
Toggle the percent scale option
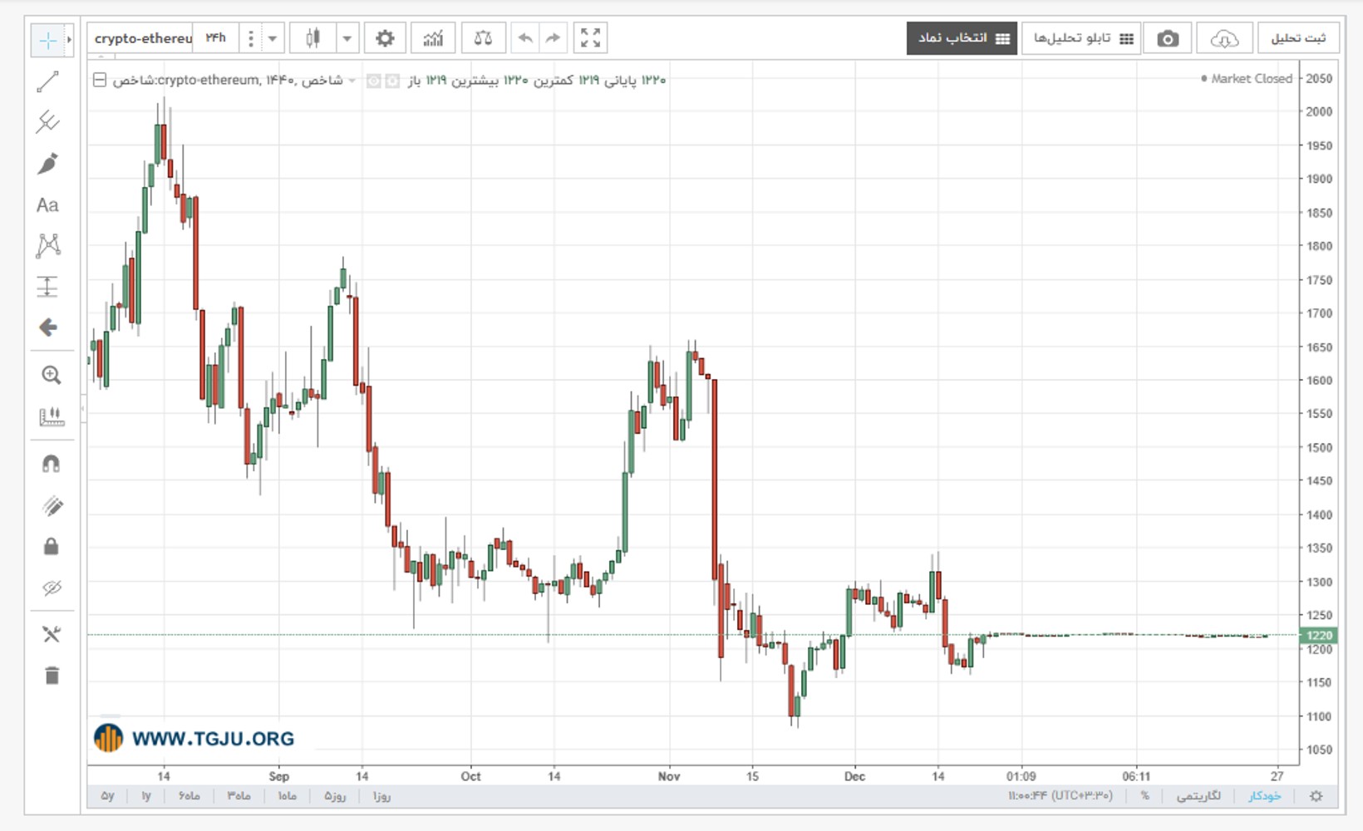tap(1144, 796)
